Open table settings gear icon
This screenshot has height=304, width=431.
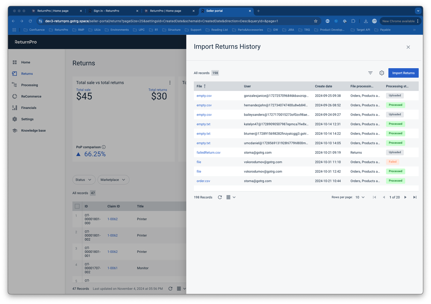pyautogui.click(x=382, y=73)
